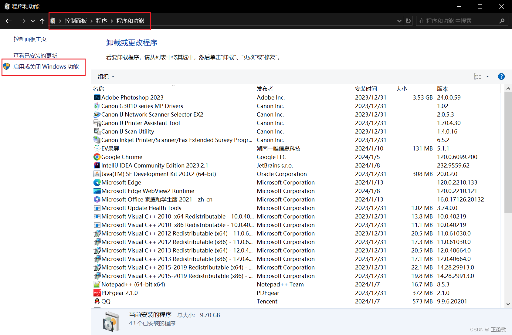
Task: Open 查看已安装的更新 link
Action: 35,56
